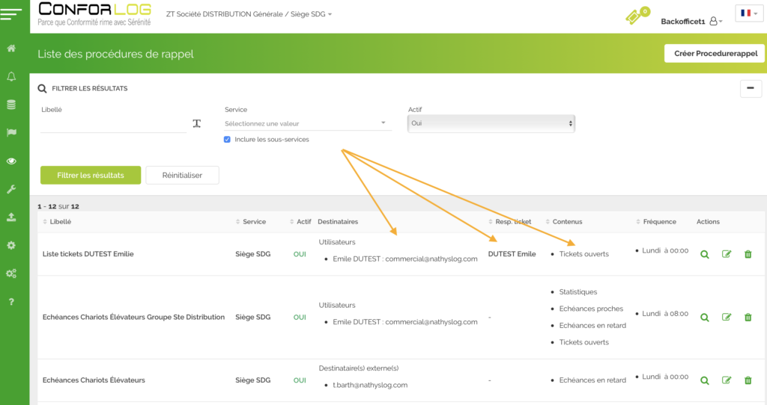767x405 pixels.
Task: Go to home via sidebar house icon
Action: [11, 49]
